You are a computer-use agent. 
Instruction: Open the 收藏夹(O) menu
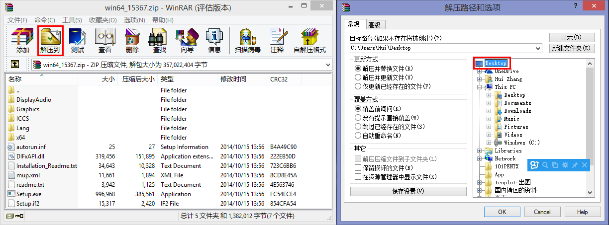point(103,20)
